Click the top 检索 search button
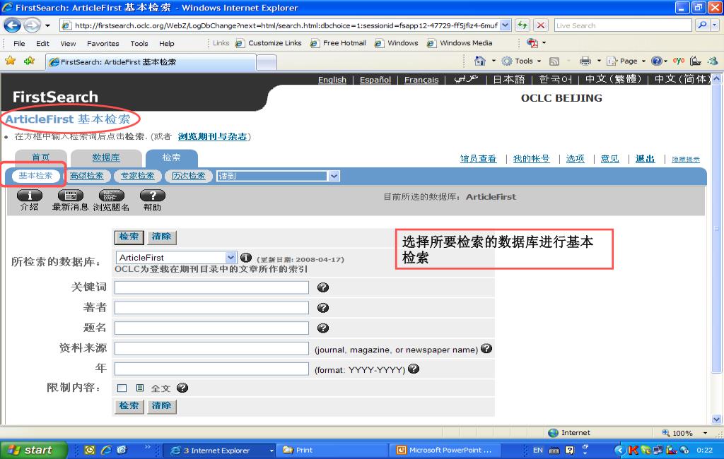 point(129,237)
